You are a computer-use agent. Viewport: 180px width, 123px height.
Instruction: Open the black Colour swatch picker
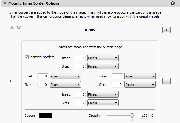[x=45, y=116]
